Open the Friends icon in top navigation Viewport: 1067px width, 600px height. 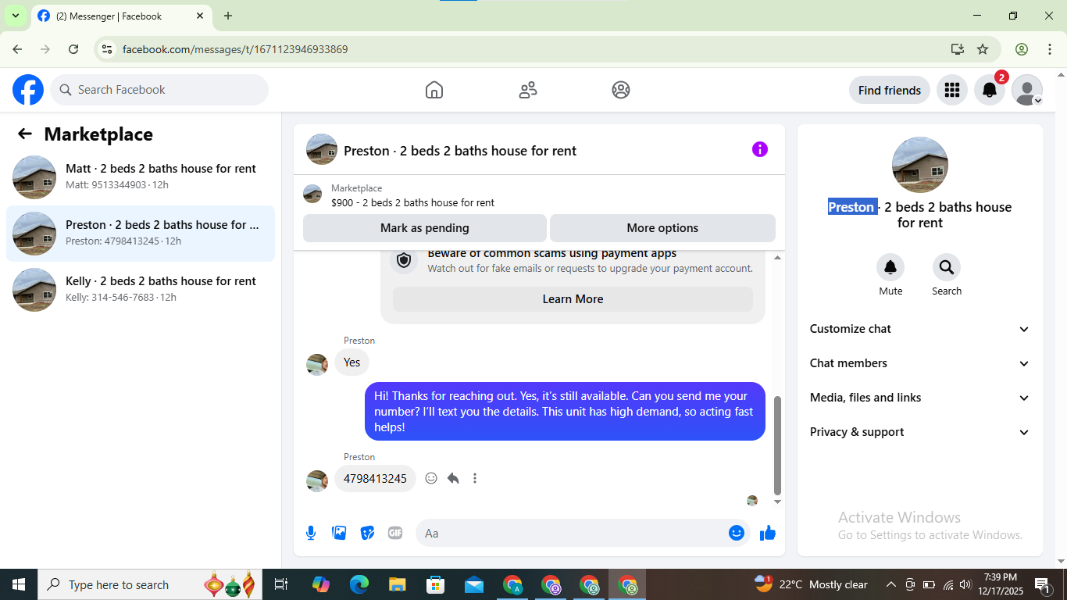[x=528, y=90]
